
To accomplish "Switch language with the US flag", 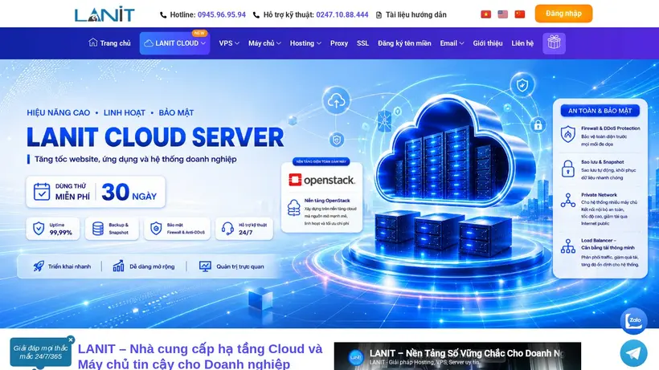I will point(502,14).
